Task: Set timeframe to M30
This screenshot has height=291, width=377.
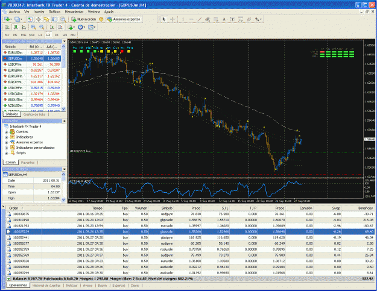Action: pos(32,35)
